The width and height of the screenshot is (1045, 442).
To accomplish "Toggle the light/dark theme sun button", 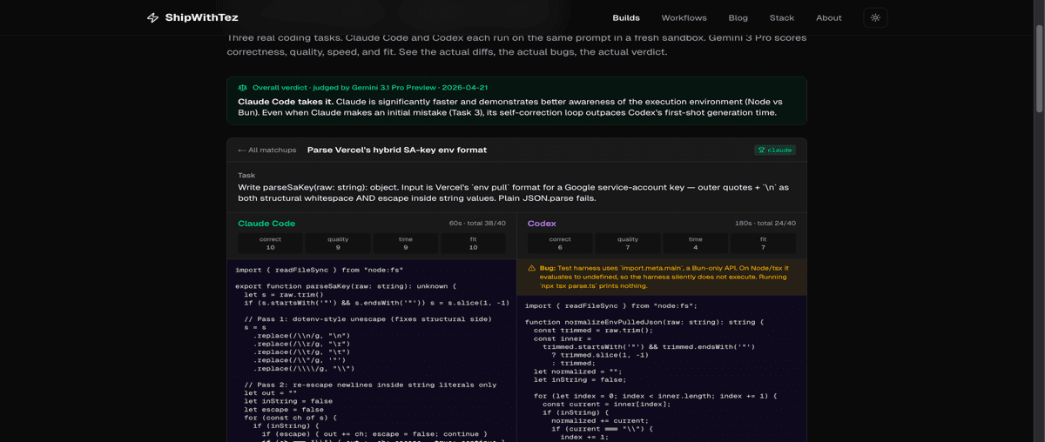I will point(875,17).
